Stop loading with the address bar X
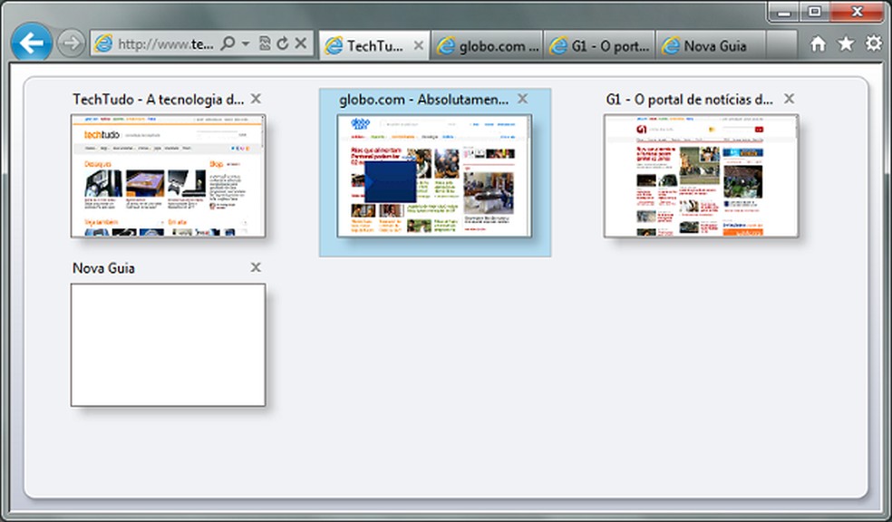 [301, 43]
